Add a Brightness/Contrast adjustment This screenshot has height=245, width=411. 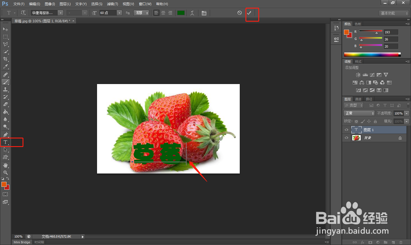click(x=358, y=75)
